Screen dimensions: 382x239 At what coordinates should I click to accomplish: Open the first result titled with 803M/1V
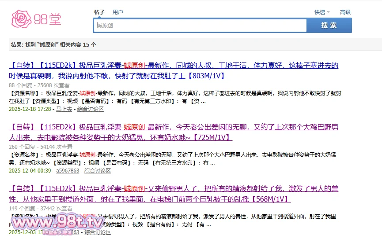[x=173, y=70]
